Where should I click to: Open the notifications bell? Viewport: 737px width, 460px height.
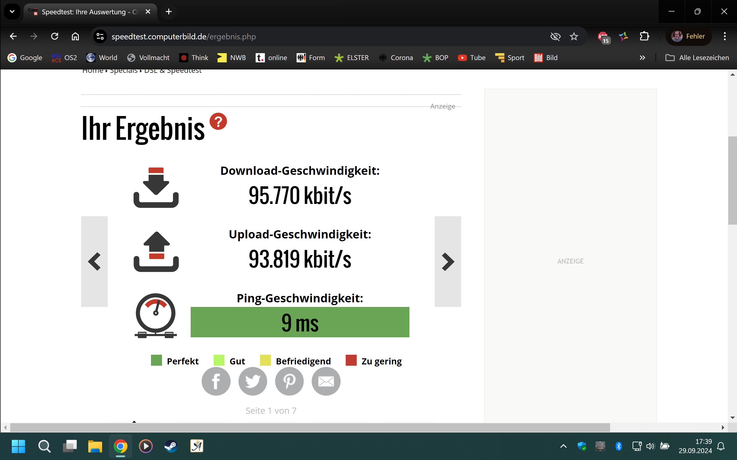pyautogui.click(x=721, y=446)
